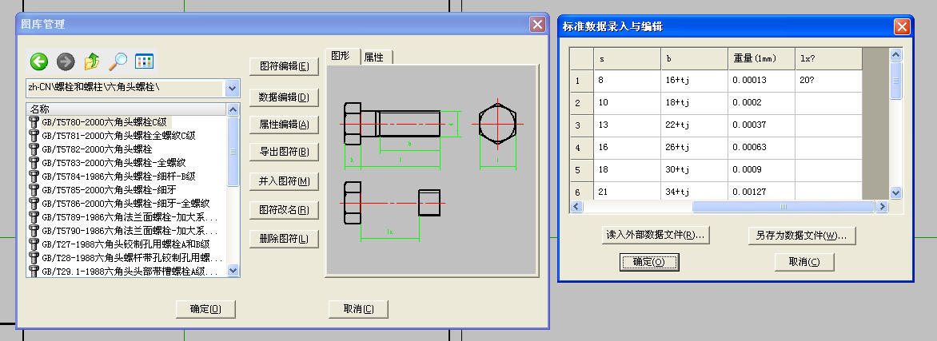937x341 pixels.
Task: Click the green back arrow icon
Action: click(39, 61)
